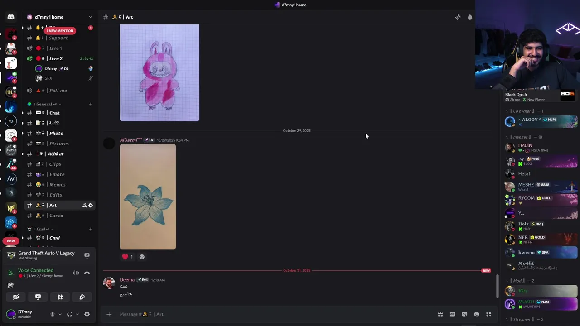580x326 pixels.
Task: Open the Emote channel
Action: point(60,174)
